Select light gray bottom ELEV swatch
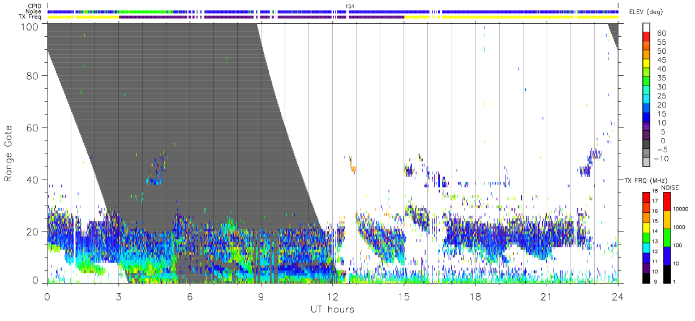695x321 pixels. click(646, 162)
